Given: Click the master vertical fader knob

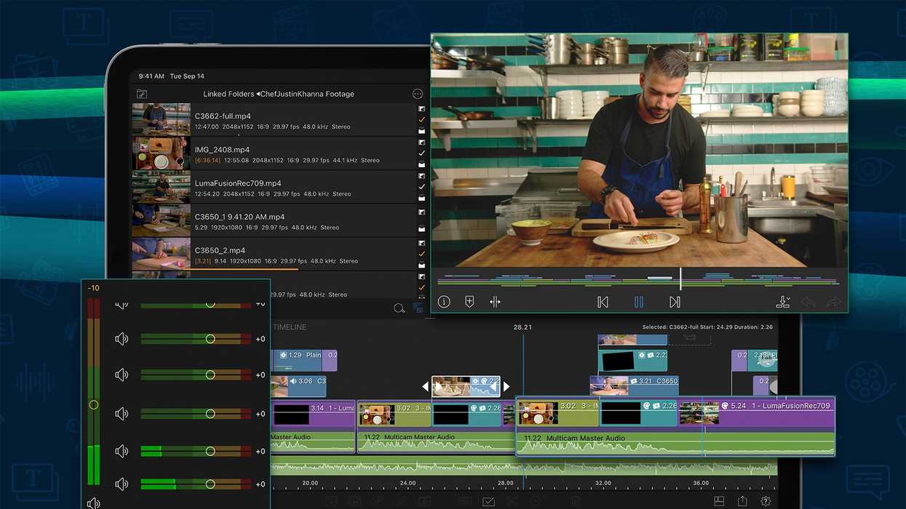Looking at the screenshot, I should 93,404.
